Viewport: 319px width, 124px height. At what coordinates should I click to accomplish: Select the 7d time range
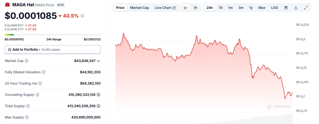(221, 8)
